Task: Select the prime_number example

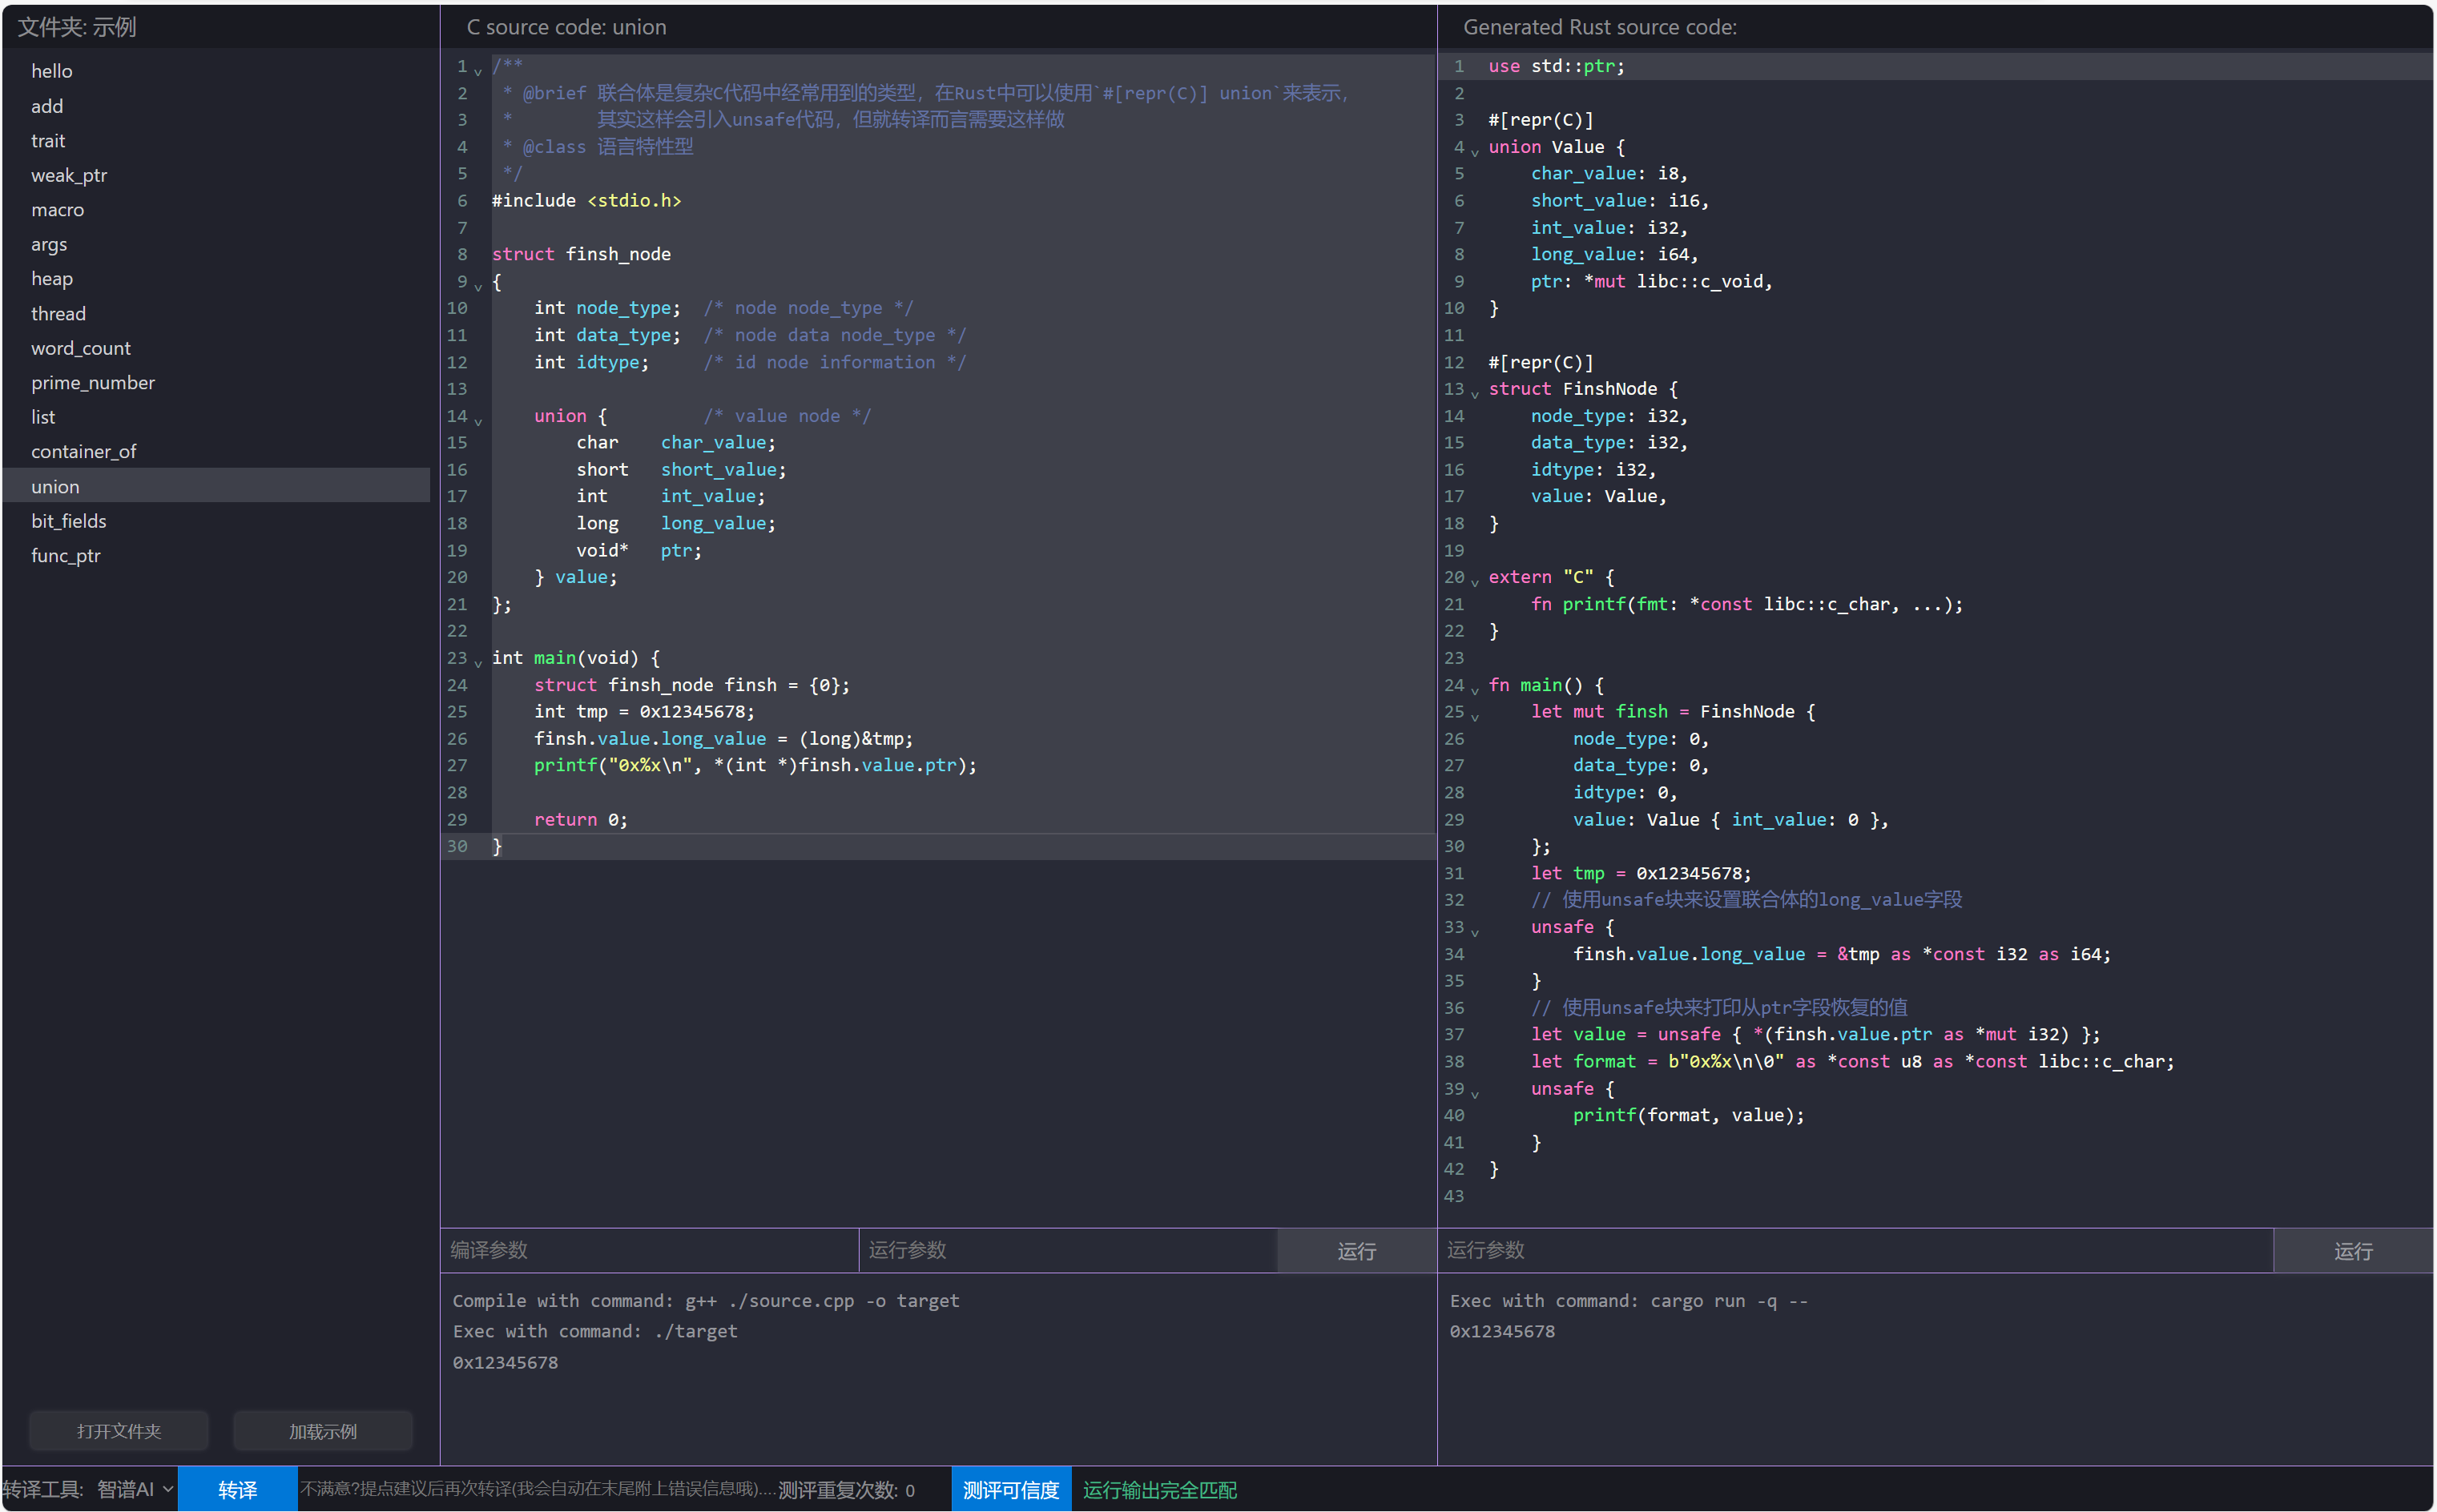Action: click(216, 383)
